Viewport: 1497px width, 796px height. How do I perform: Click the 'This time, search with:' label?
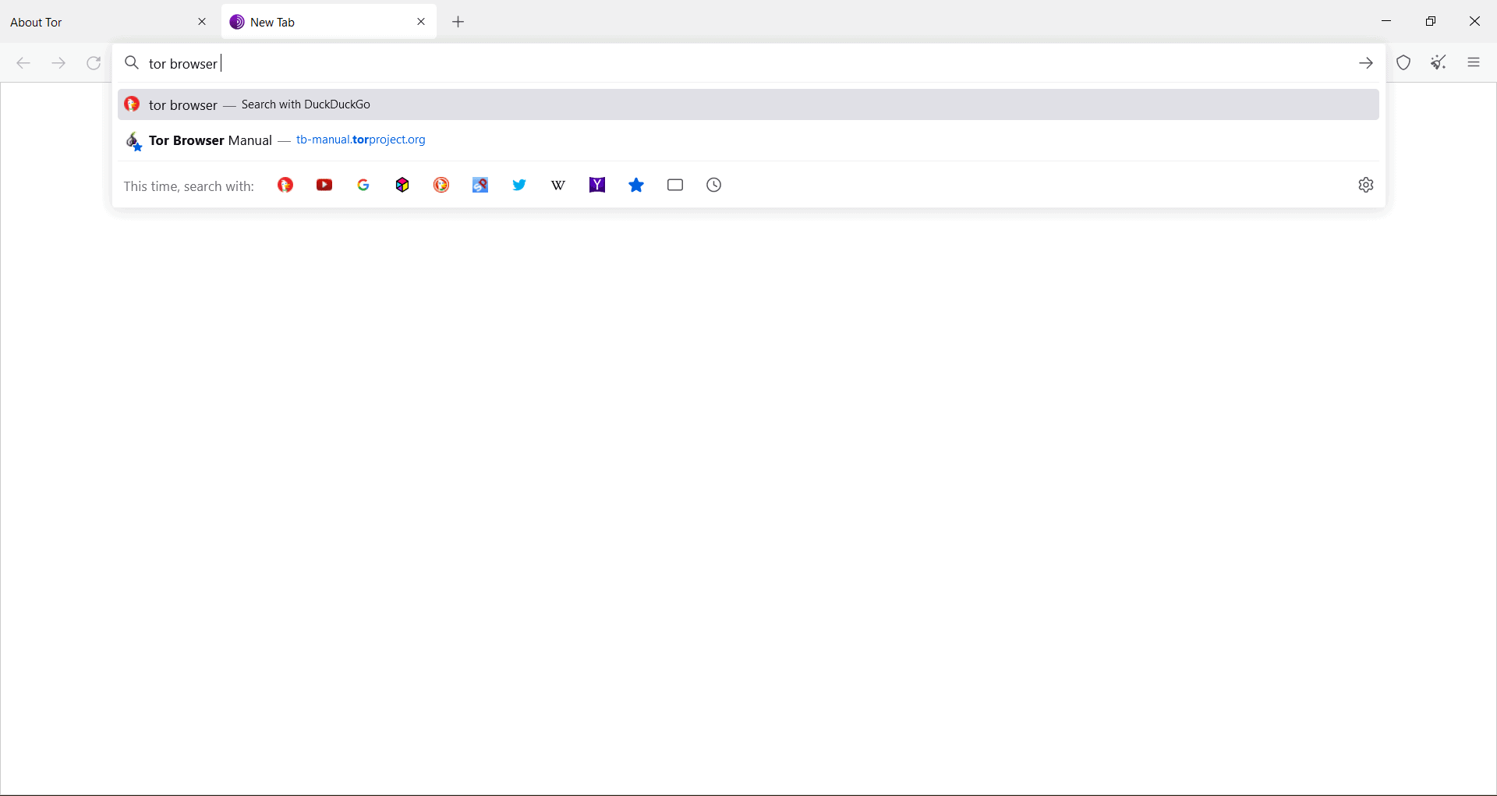click(x=189, y=186)
